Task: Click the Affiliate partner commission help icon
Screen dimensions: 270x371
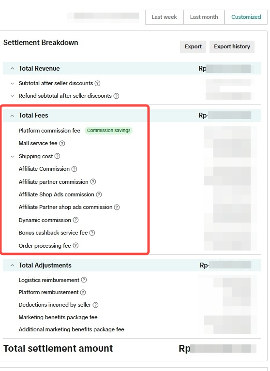Action: [x=93, y=181]
